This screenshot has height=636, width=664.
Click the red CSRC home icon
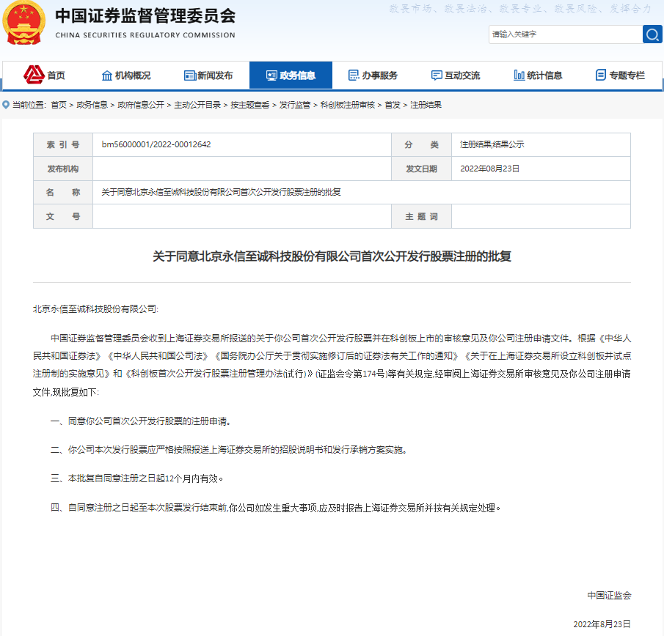click(34, 75)
